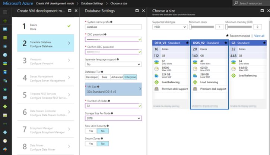The height and width of the screenshot is (155, 270).
Task: Go to Database Settings breadcrumb
Action: 92,3
